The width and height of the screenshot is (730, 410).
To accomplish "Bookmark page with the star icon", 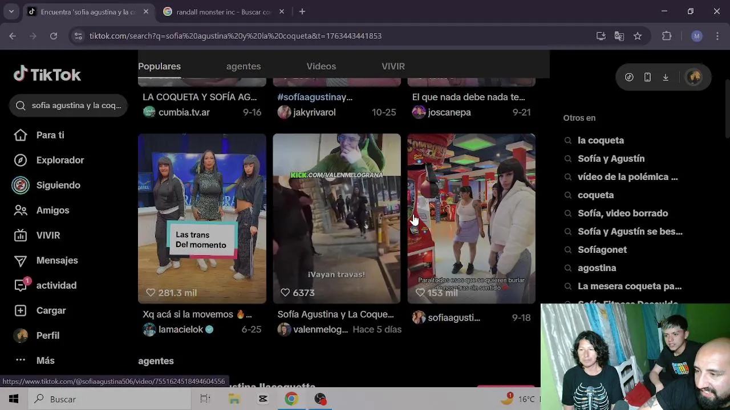I will (638, 36).
